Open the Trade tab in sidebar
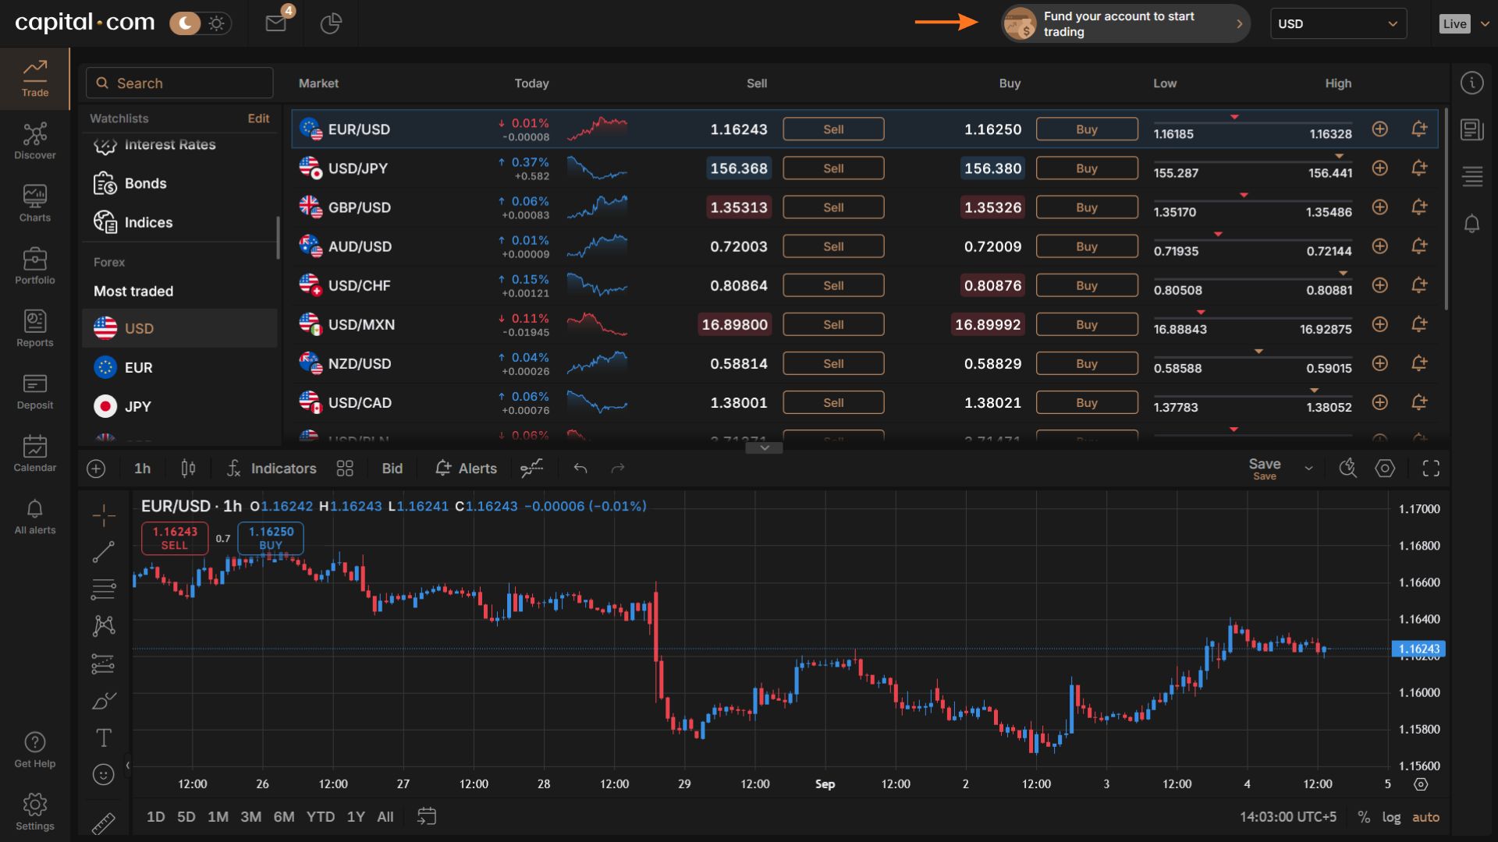 [x=35, y=79]
